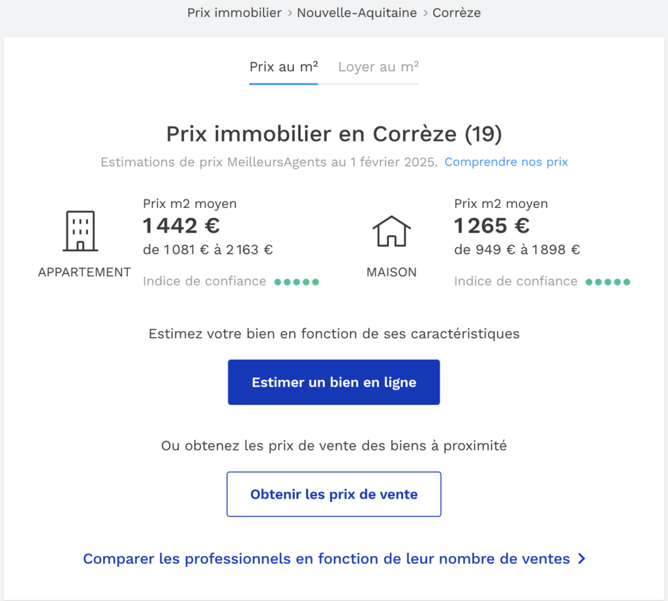Click the green confidence dots under Appartement
Screen dimensions: 668x601
[x=297, y=282]
